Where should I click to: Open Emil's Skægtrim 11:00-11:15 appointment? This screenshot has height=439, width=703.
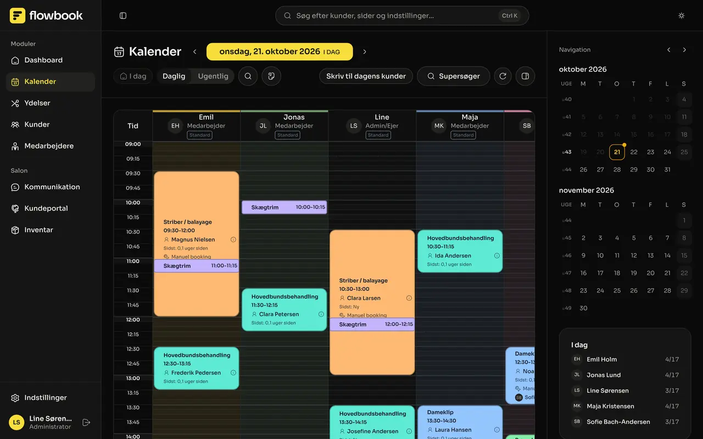click(x=196, y=266)
